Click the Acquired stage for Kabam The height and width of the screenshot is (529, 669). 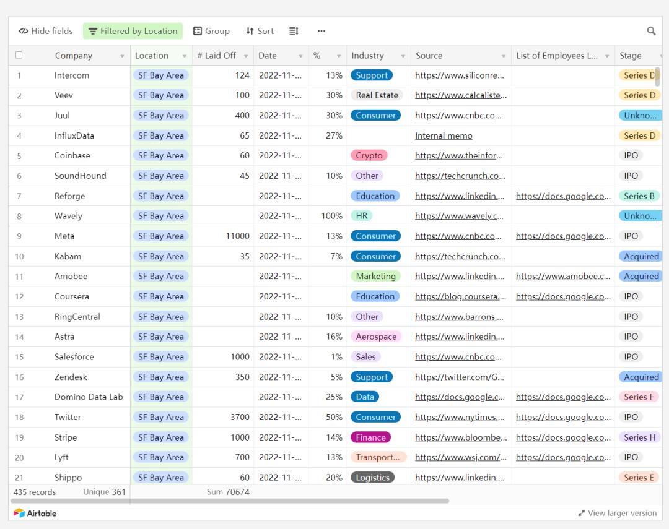[x=641, y=256]
